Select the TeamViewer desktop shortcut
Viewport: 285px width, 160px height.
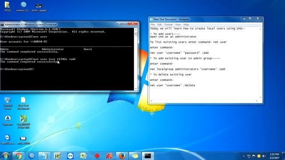point(8,140)
